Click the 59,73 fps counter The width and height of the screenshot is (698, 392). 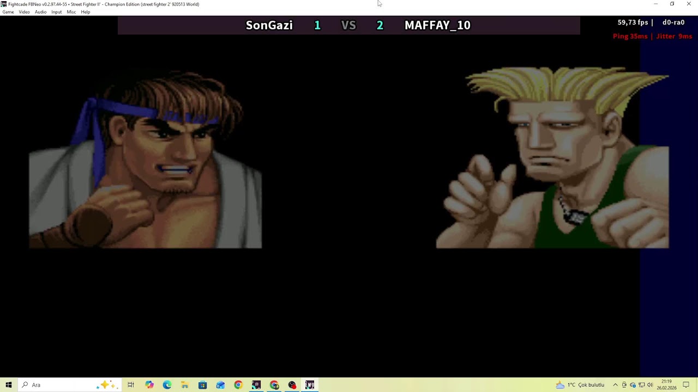(633, 22)
